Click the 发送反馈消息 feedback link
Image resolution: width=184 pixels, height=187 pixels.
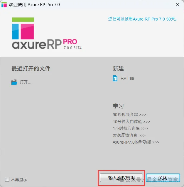(129, 135)
